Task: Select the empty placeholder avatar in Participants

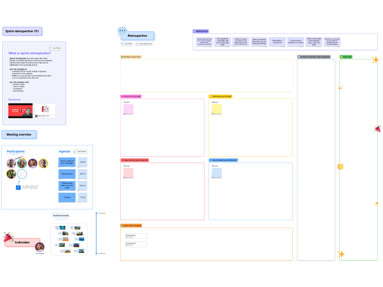Action: (x=22, y=174)
